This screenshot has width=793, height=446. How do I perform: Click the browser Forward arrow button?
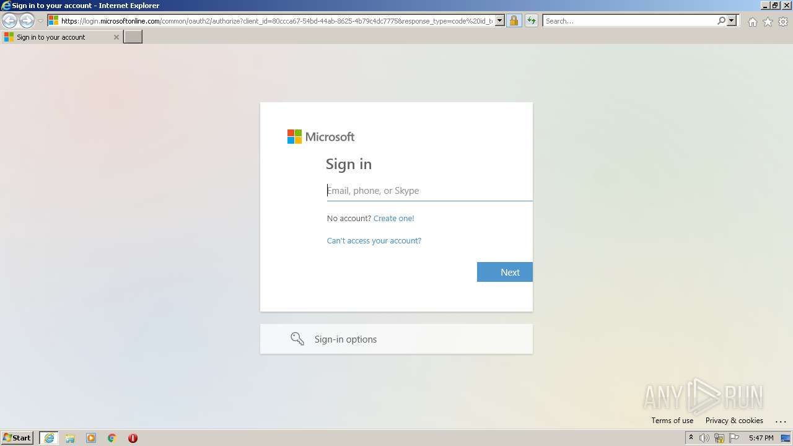coord(27,21)
